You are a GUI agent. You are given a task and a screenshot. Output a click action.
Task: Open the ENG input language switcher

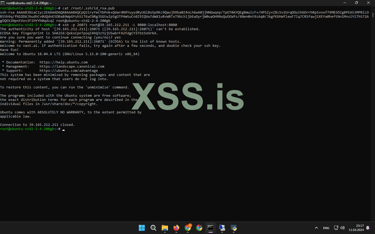[326, 228]
